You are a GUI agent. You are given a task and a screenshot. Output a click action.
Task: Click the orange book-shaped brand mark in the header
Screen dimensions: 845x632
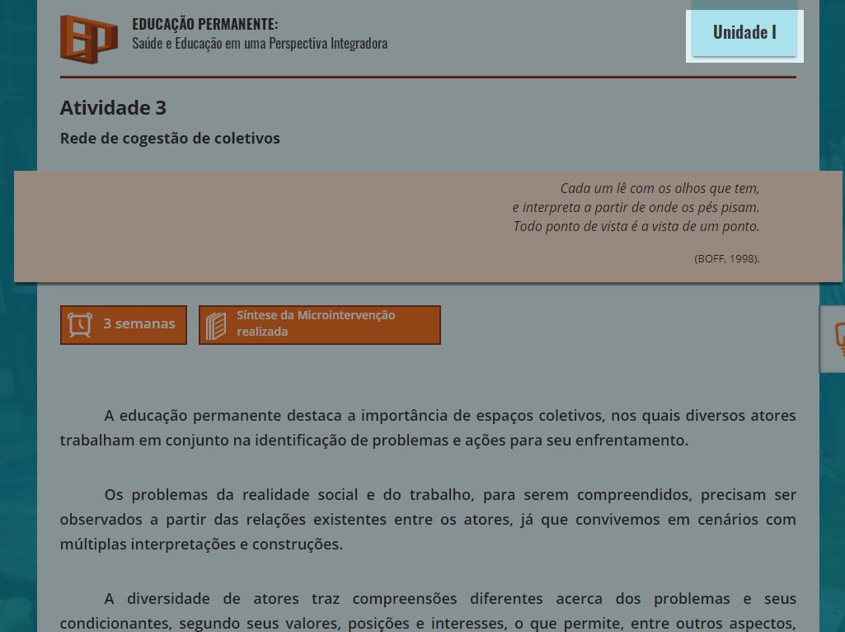[x=88, y=39]
